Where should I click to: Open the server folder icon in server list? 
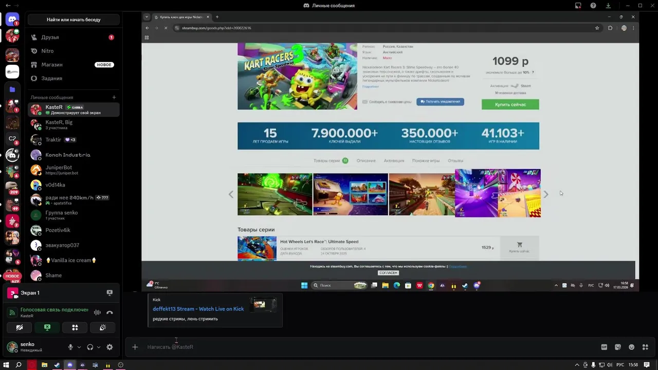tap(12, 89)
